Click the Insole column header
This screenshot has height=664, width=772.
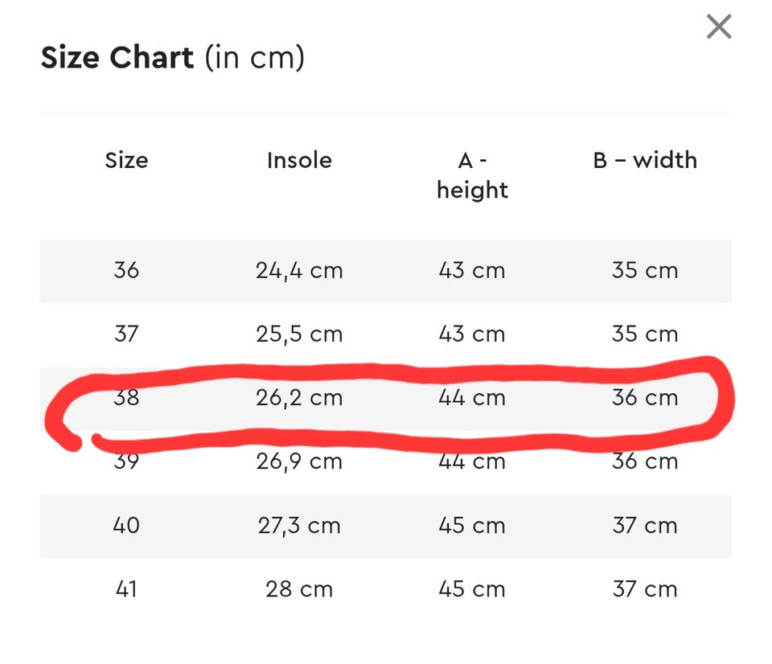[299, 160]
